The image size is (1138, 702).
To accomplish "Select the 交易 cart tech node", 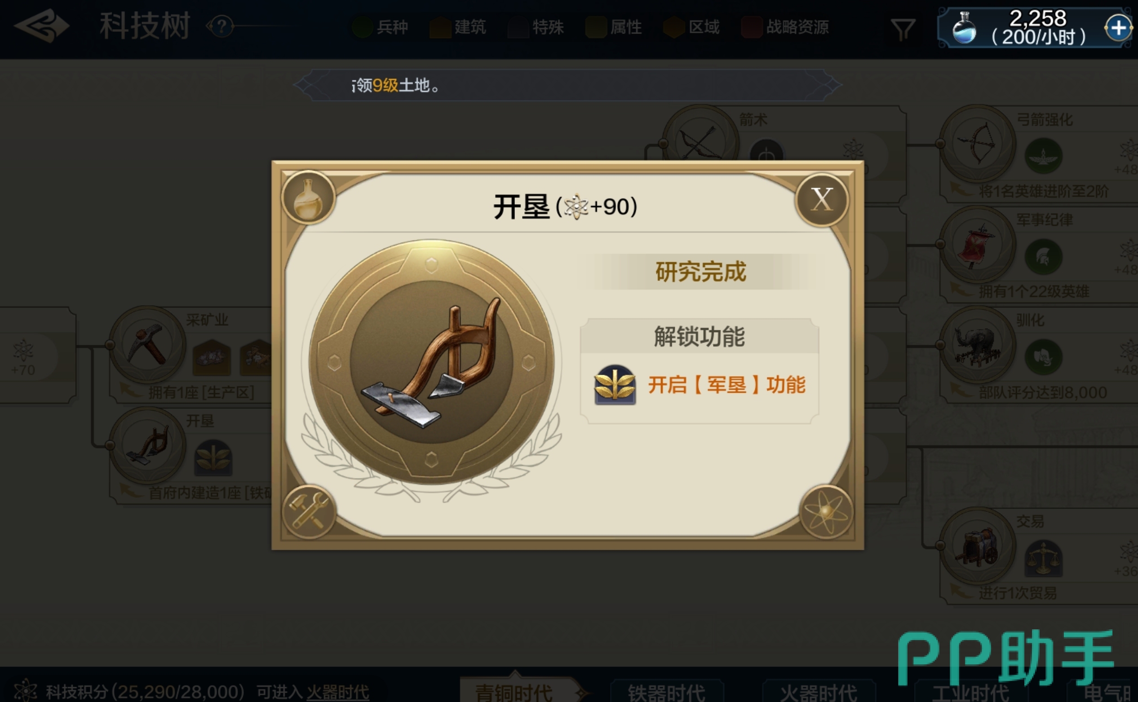I will click(978, 545).
